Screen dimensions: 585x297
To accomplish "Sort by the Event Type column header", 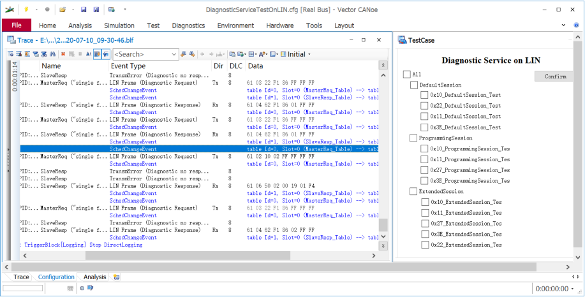I will point(127,66).
